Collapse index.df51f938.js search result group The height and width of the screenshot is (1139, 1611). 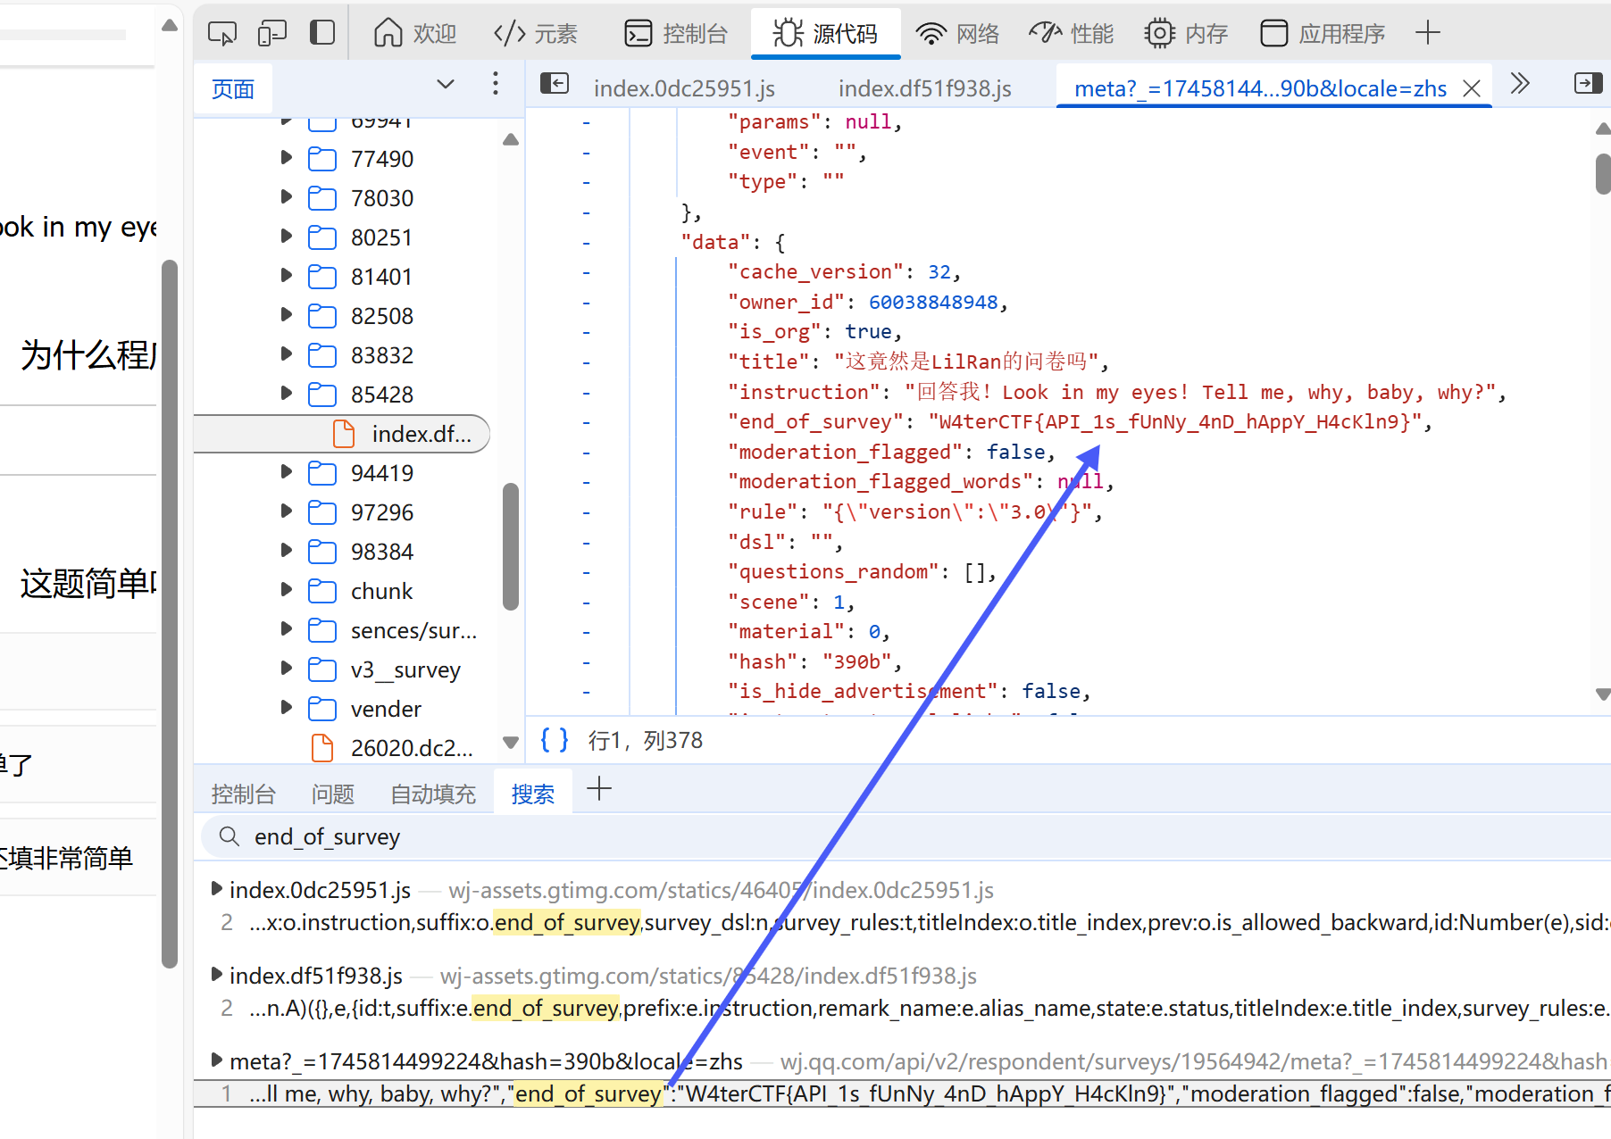point(216,975)
